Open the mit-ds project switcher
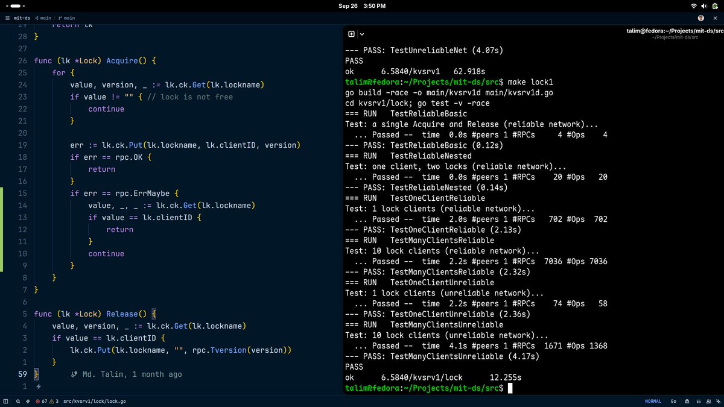Image resolution: width=724 pixels, height=407 pixels. [x=22, y=18]
